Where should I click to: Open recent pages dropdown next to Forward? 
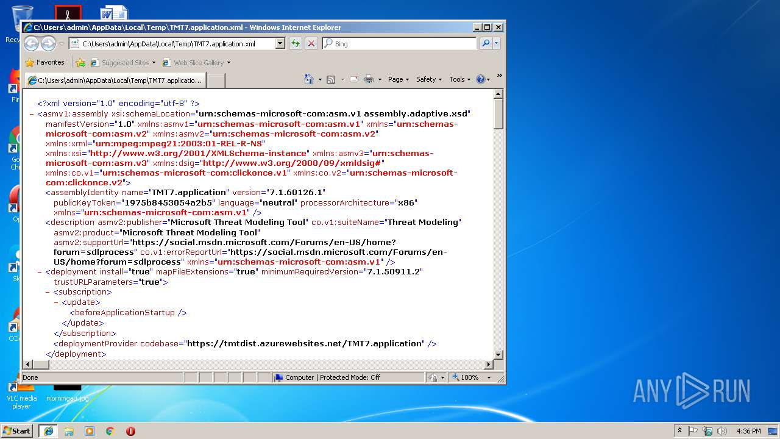62,44
